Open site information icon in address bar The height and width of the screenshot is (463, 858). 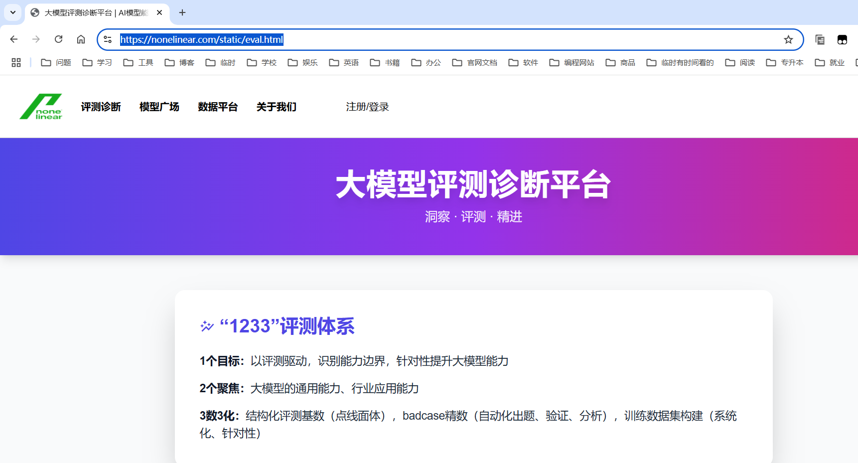[108, 39]
